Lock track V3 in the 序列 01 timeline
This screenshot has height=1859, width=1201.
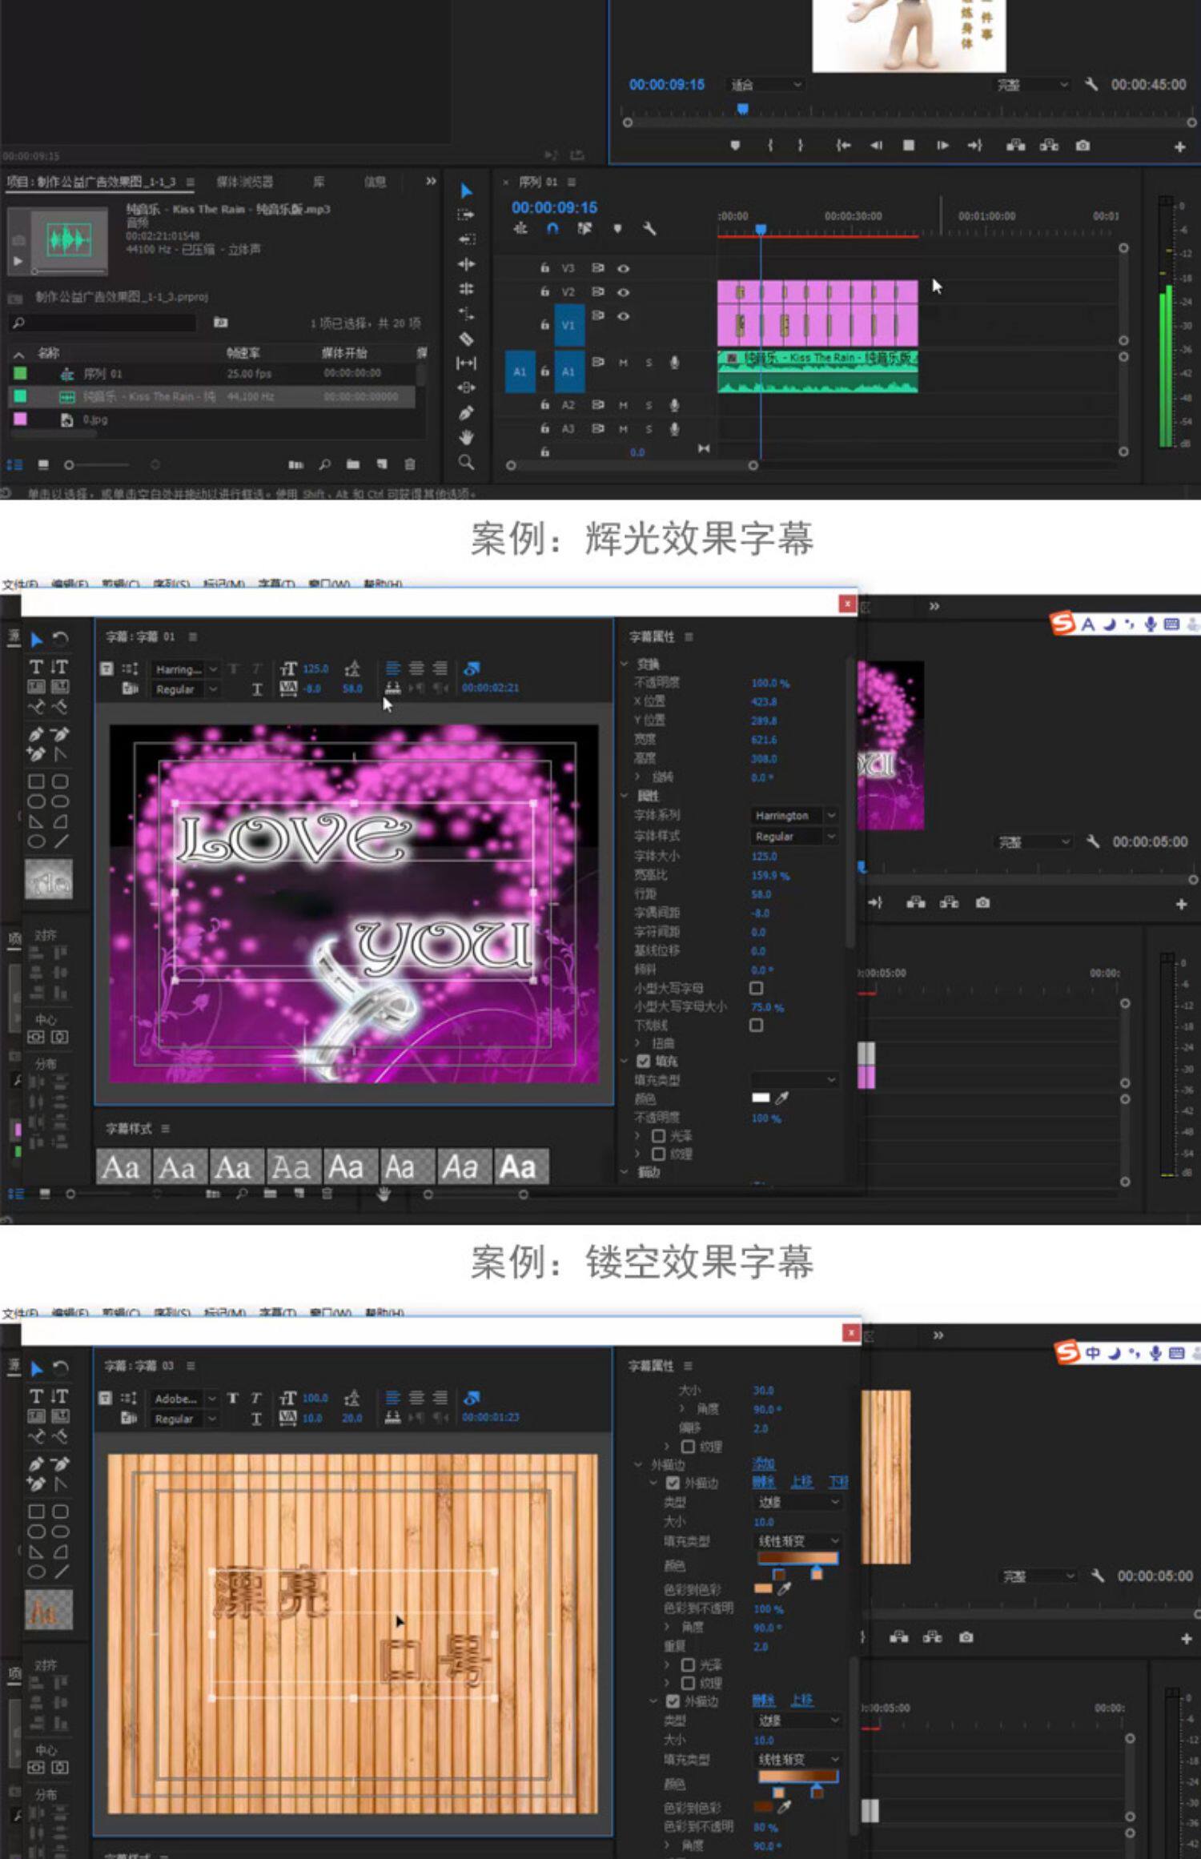click(544, 268)
